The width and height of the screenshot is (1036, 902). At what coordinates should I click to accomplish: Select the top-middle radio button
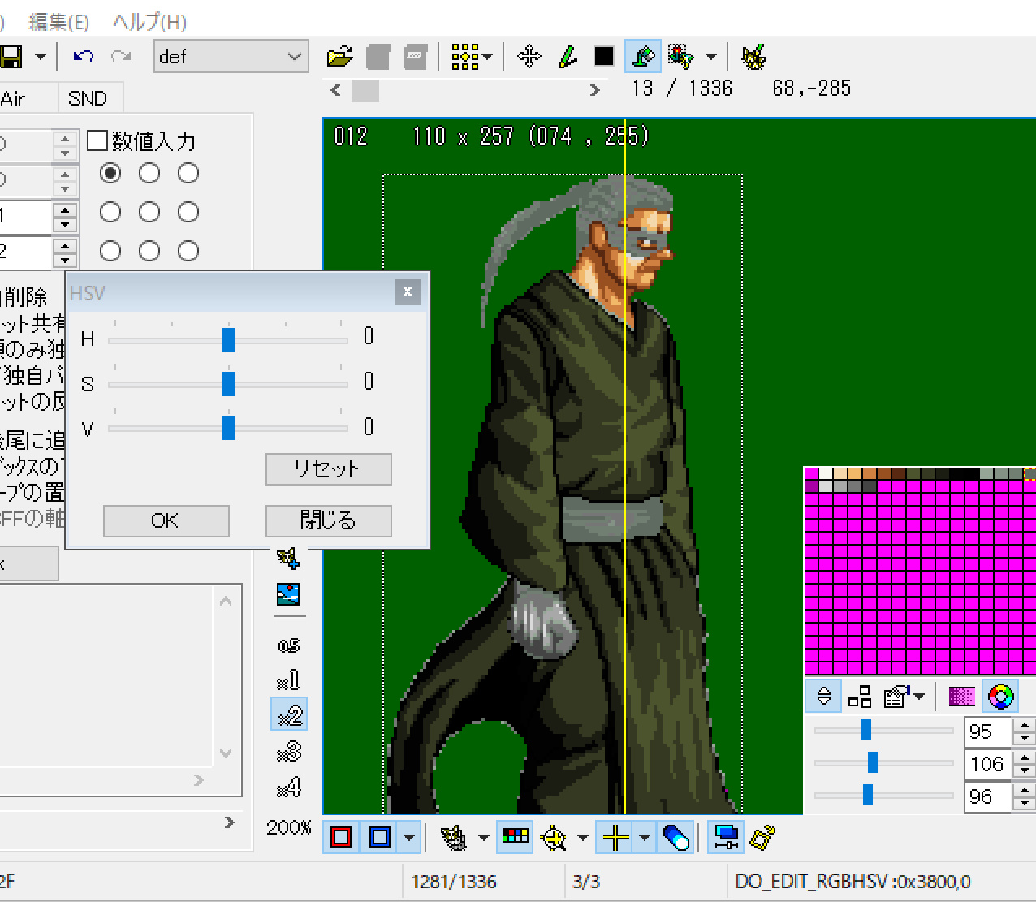pos(149,173)
